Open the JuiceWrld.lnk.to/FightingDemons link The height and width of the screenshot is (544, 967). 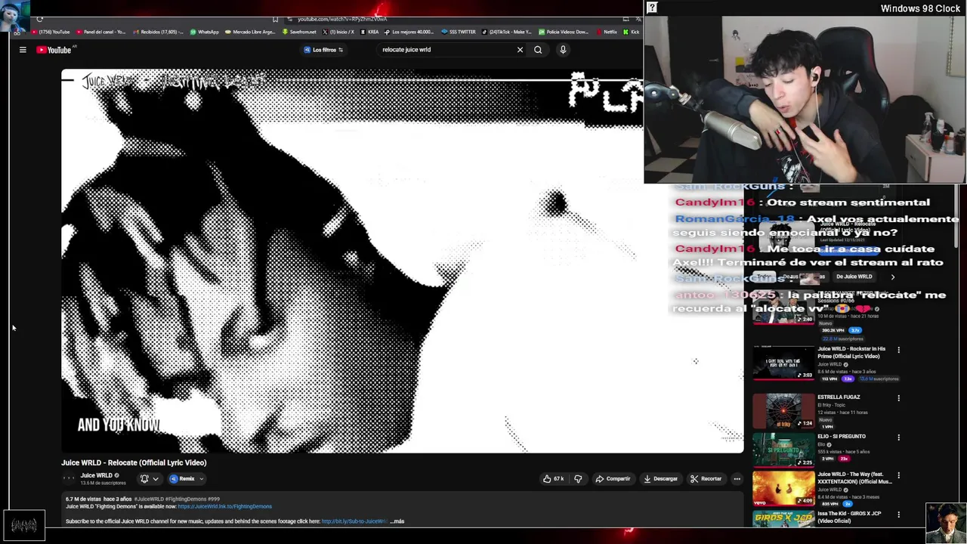pyautogui.click(x=225, y=506)
